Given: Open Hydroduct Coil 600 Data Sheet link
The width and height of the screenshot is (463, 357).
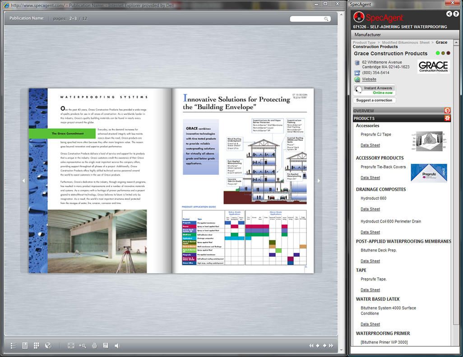Looking at the screenshot, I should (x=370, y=232).
